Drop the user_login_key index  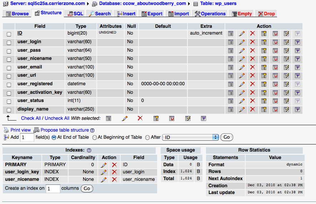tap(114, 172)
